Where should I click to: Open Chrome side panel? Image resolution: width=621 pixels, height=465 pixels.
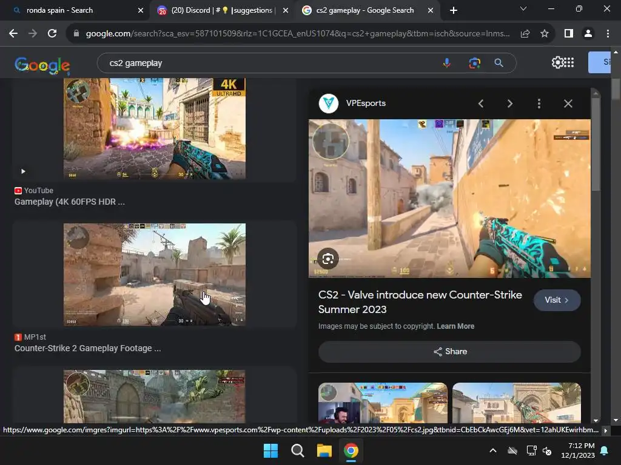(x=569, y=34)
